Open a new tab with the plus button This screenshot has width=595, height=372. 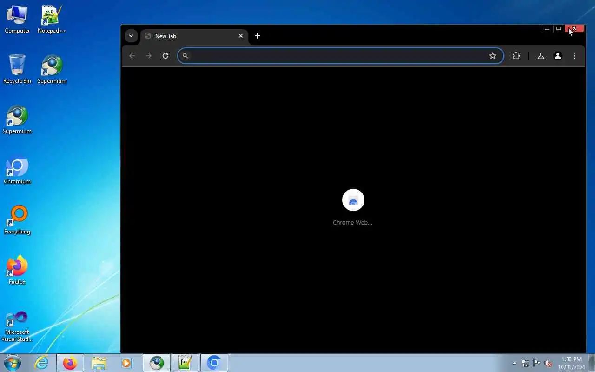coord(258,36)
